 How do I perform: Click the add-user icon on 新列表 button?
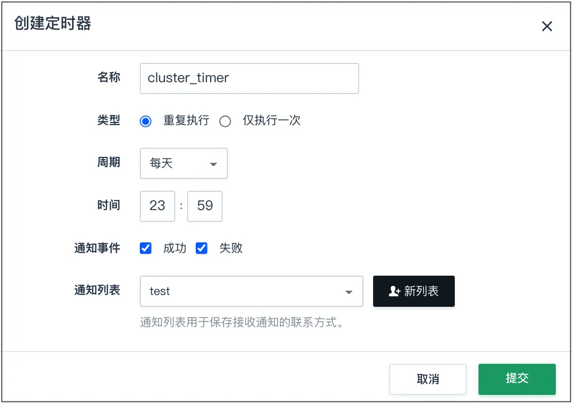[395, 291]
